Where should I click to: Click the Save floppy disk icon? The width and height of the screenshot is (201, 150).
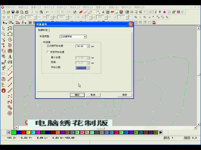click(13, 12)
